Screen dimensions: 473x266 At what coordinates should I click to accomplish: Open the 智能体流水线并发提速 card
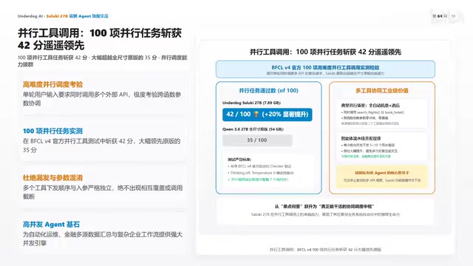(x=382, y=147)
